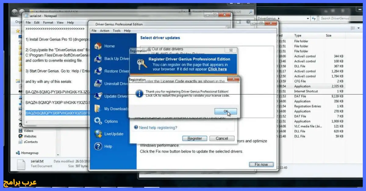Click the info icon in thank-you dialog
Viewport: 366px width, 191px height.
[139, 93]
